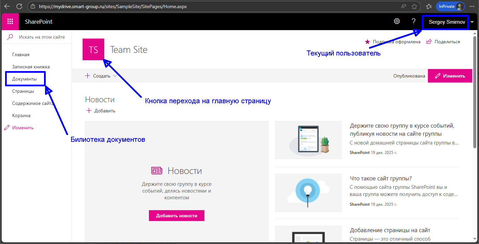Click the page vertical scrollbar
479x244 pixels.
475,102
